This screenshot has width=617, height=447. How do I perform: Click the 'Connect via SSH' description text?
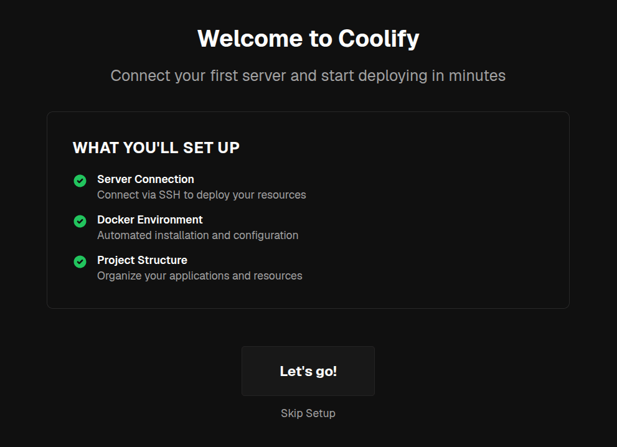(202, 195)
